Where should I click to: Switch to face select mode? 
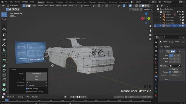(x=29, y=6)
